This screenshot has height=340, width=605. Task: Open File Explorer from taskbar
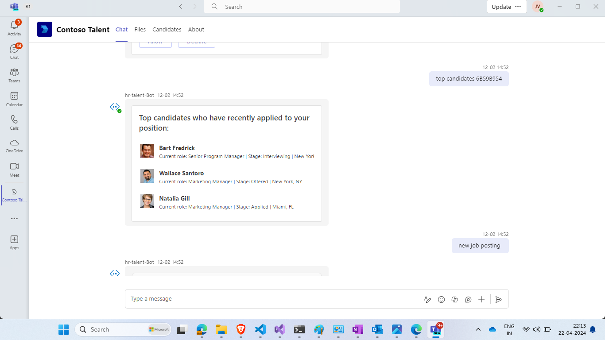(221, 329)
